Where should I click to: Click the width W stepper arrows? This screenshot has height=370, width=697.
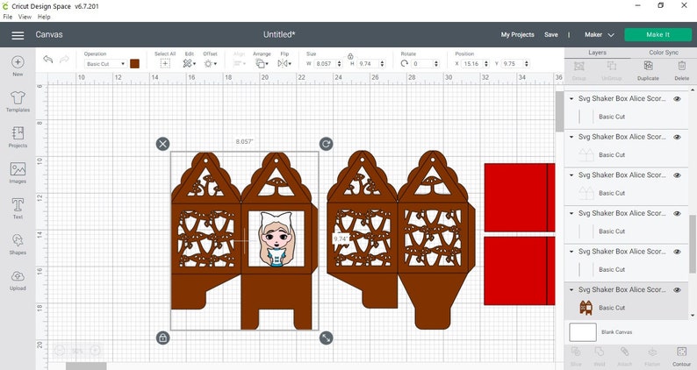coord(340,64)
